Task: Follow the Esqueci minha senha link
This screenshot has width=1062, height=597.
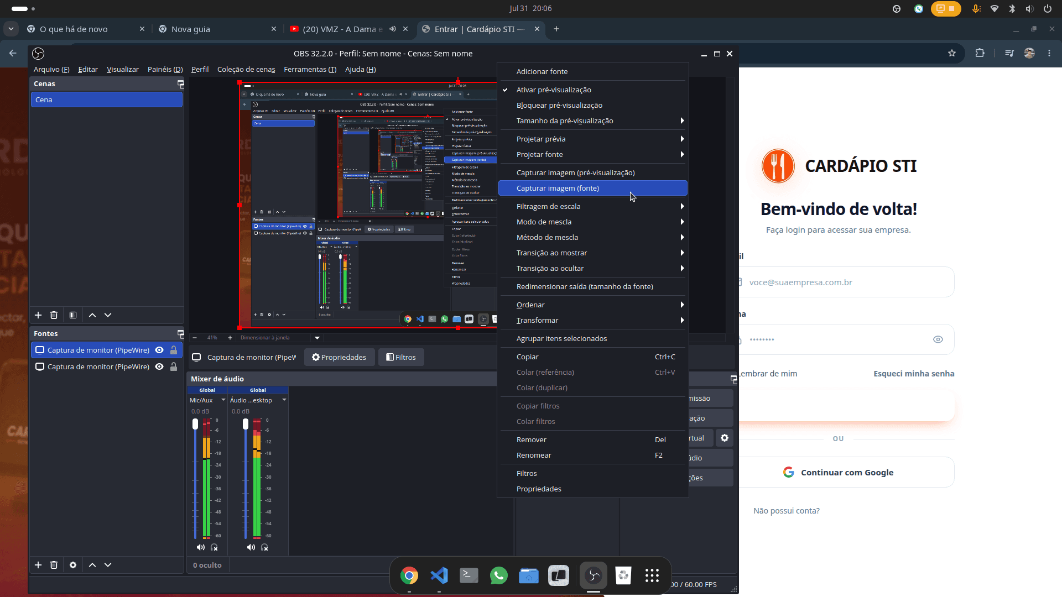Action: coord(914,374)
